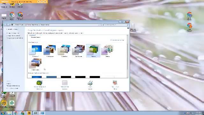Select the first blue high contrast theme
Image resolution: width=204 pixels, height=115 pixels.
click(x=37, y=77)
